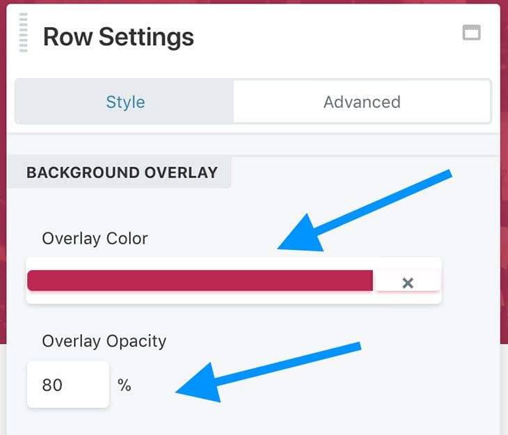Collapse the Background Overlay section heading

[x=122, y=172]
